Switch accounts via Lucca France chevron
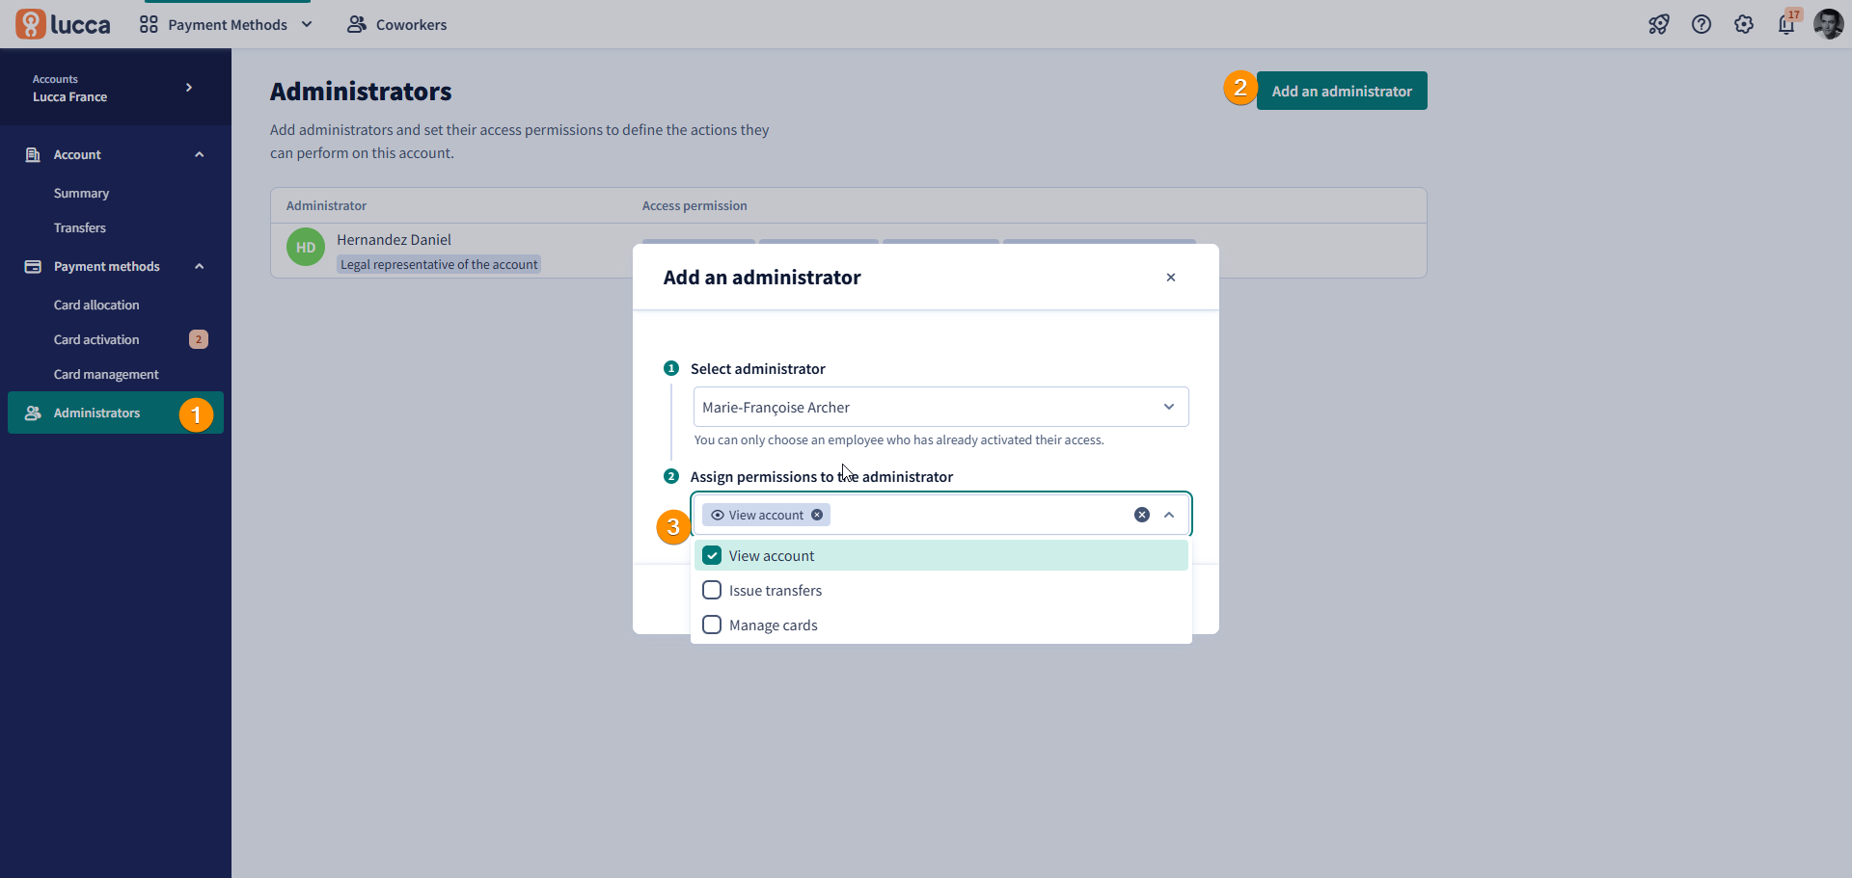1852x878 pixels. pos(189,87)
